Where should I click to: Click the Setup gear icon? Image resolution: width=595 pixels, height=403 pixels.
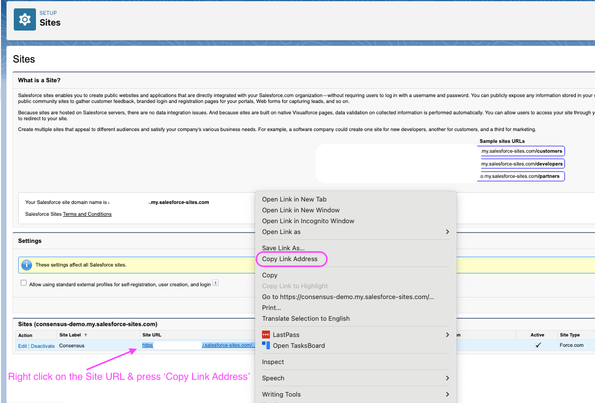tap(25, 19)
